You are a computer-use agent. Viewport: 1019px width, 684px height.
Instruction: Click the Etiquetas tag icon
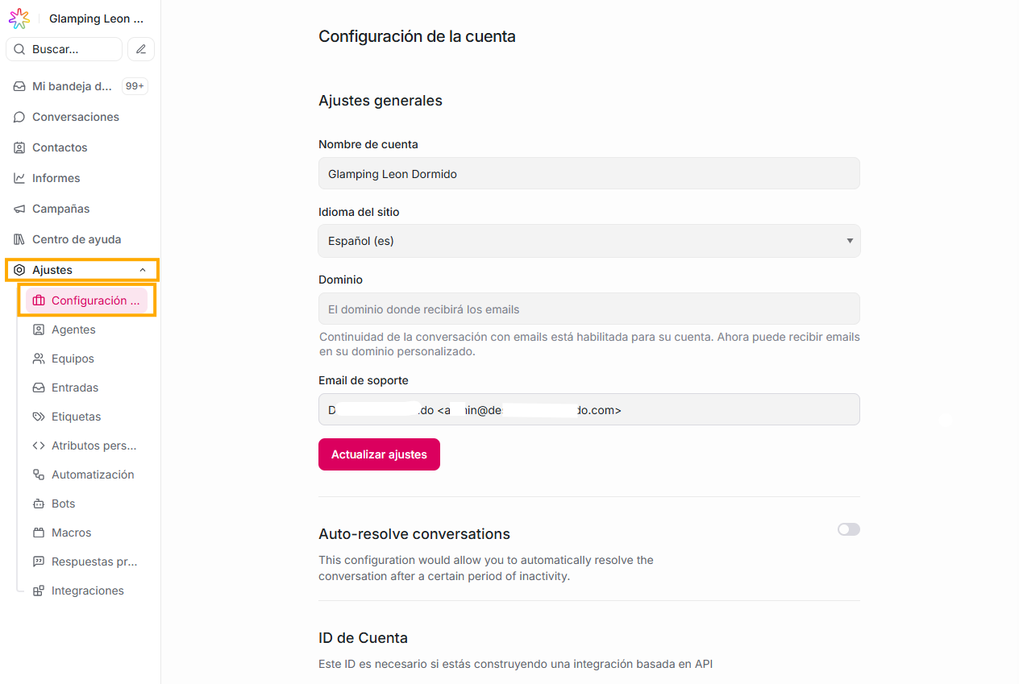coord(39,417)
